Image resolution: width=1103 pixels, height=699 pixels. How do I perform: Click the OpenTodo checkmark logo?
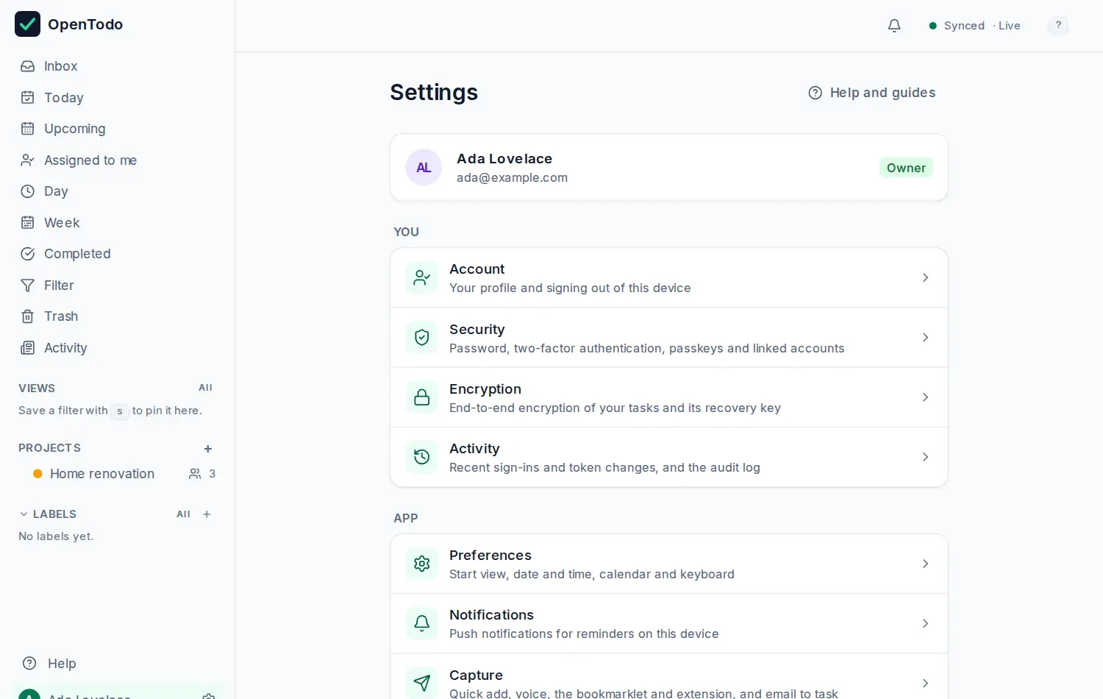(27, 24)
